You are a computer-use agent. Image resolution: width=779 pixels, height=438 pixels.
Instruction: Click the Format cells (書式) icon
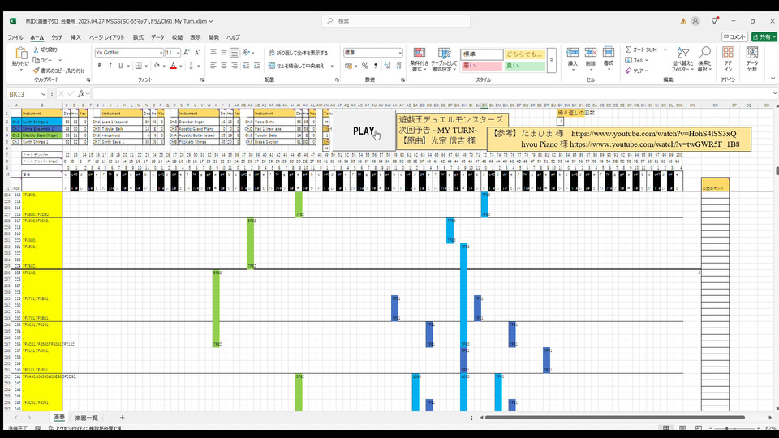(609, 54)
